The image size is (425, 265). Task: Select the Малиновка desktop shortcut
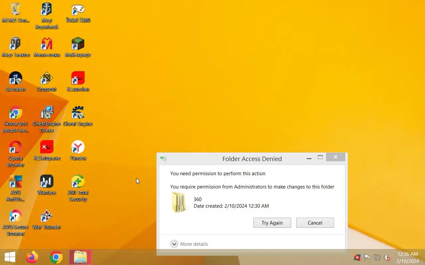[x=46, y=47]
